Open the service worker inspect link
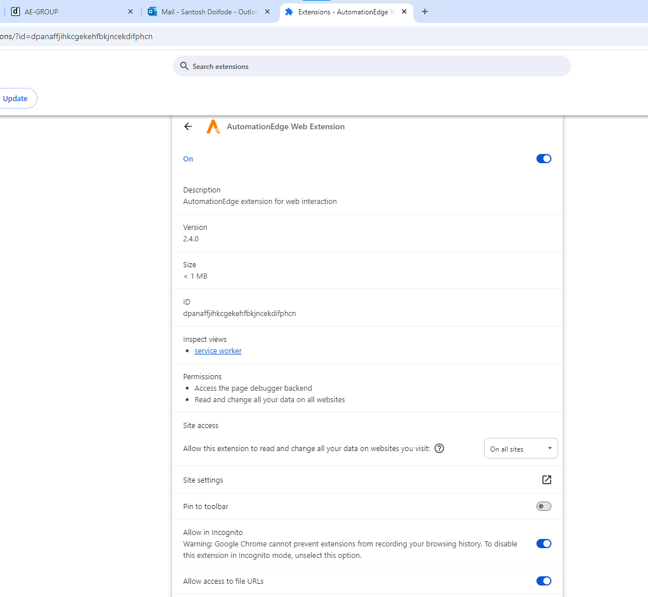648x597 pixels. (x=218, y=351)
